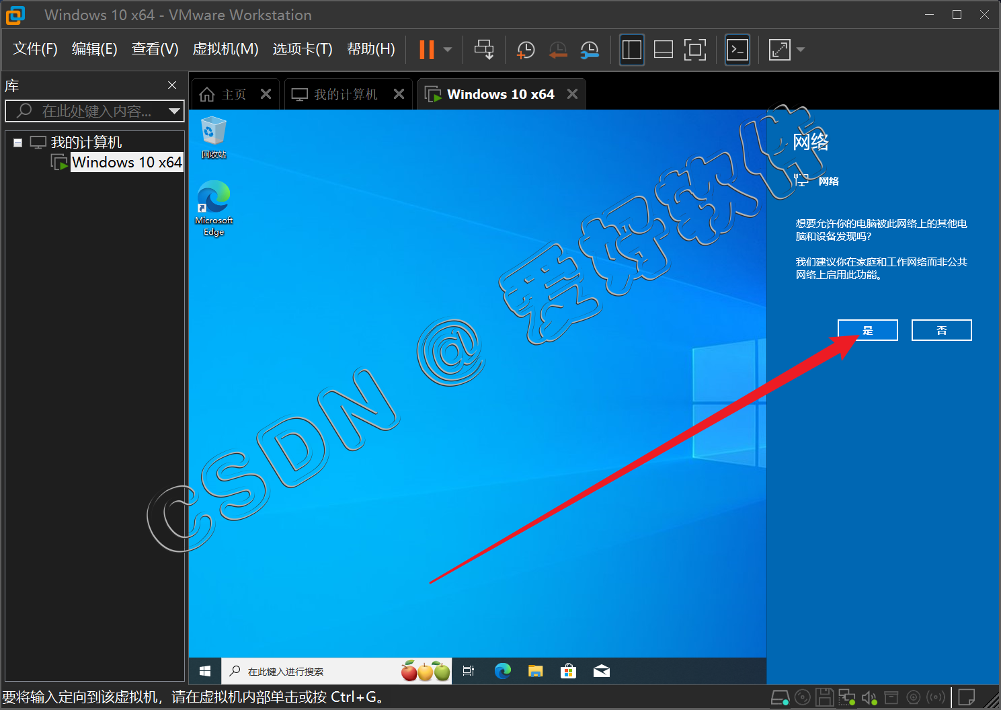Viewport: 1001px width, 710px height.
Task: Collapse the 我的计算机 tree node
Action: coord(18,143)
